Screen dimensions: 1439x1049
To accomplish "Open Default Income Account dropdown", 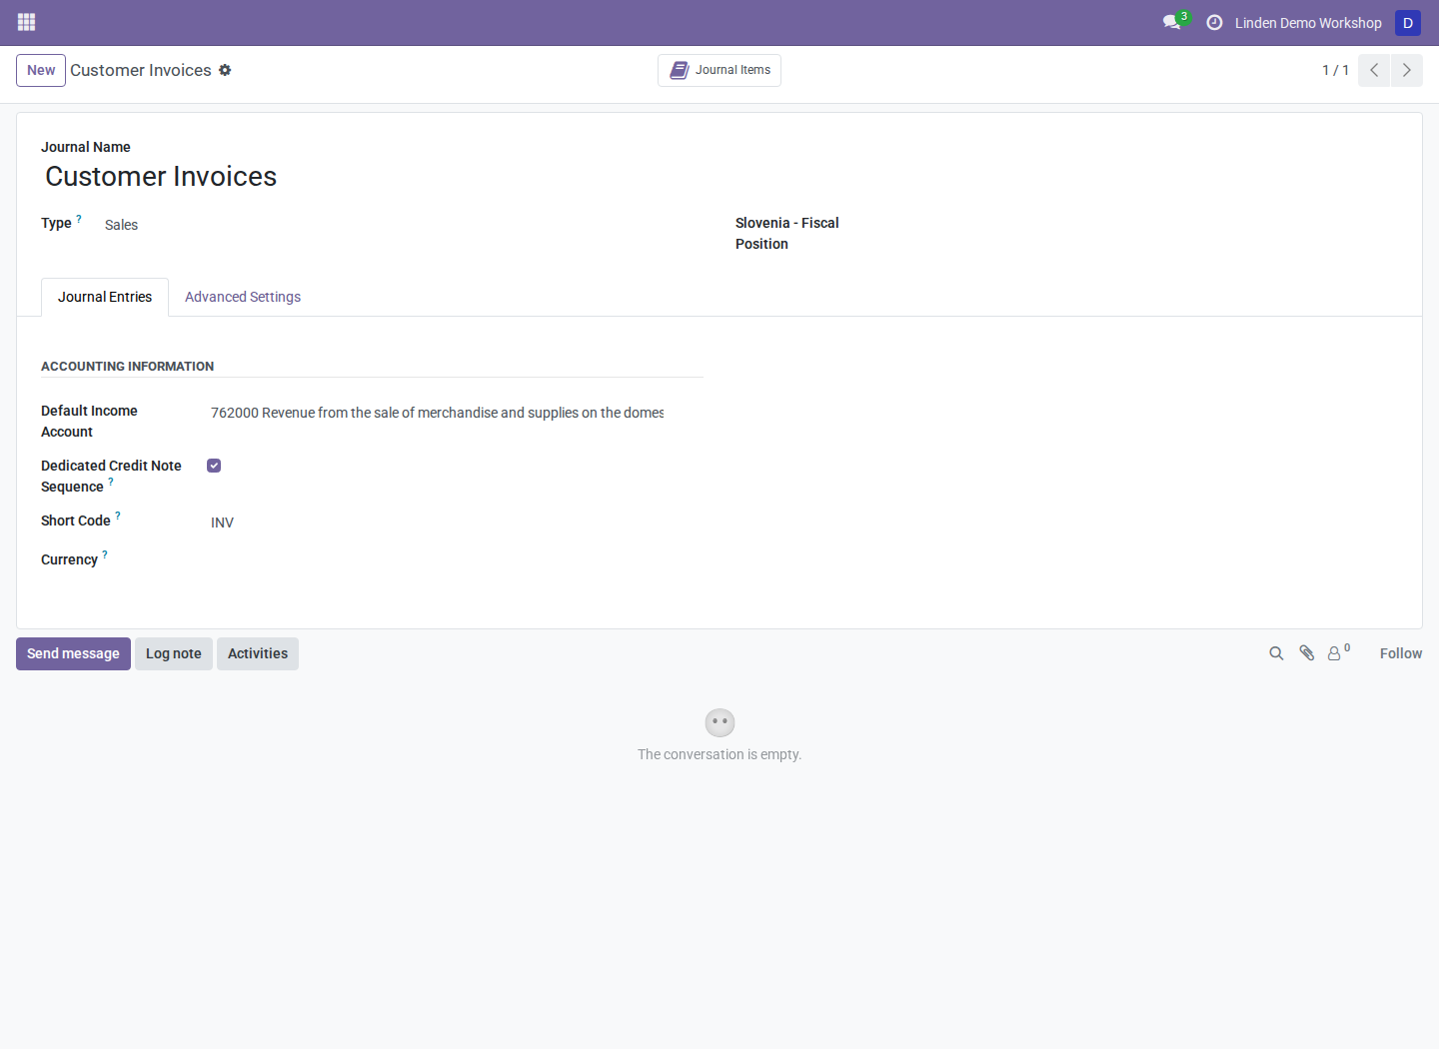I will [x=437, y=413].
